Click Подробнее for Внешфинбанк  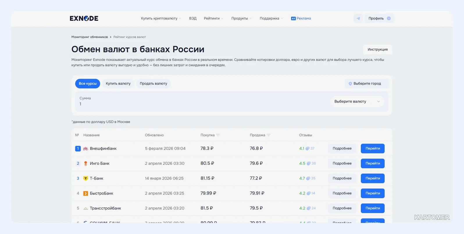click(342, 148)
